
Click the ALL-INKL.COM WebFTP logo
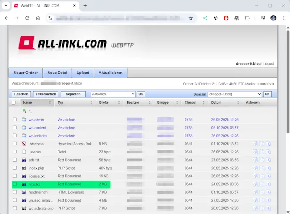(x=76, y=43)
